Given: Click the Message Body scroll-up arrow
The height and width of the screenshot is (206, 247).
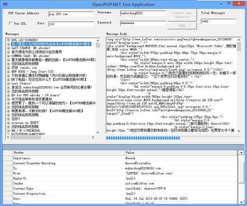Looking at the screenshot, I should tap(239, 40).
